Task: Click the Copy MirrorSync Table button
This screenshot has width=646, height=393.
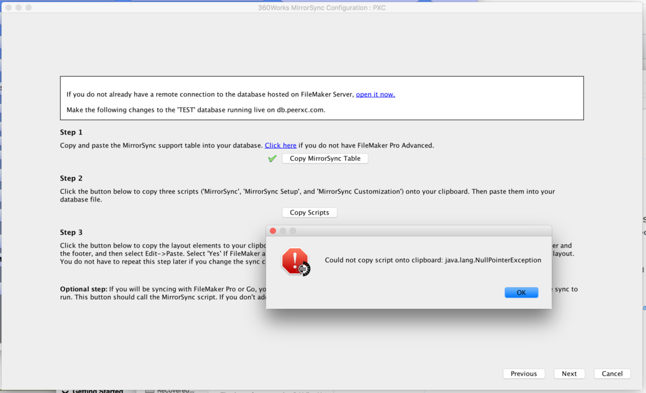Action: [x=325, y=158]
